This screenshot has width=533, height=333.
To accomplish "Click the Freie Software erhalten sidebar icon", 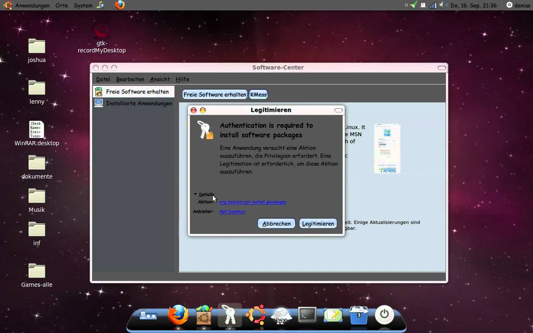I will pyautogui.click(x=99, y=92).
